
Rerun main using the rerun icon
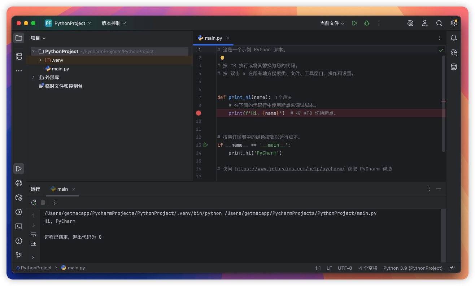coord(34,203)
